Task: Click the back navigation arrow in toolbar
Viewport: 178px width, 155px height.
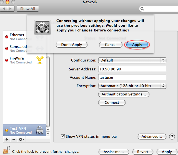Action: (4, 9)
